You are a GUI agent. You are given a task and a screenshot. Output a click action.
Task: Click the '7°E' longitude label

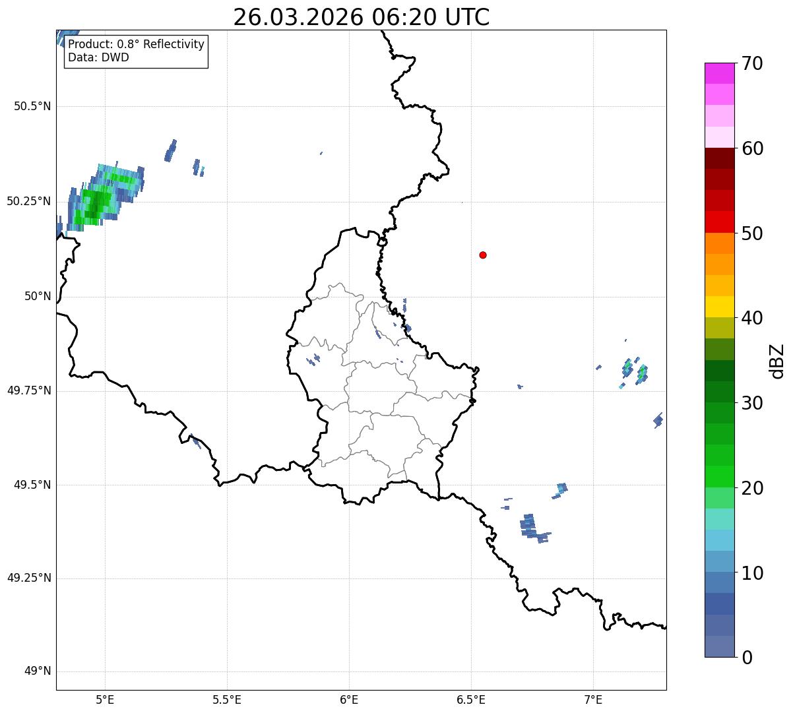593,699
